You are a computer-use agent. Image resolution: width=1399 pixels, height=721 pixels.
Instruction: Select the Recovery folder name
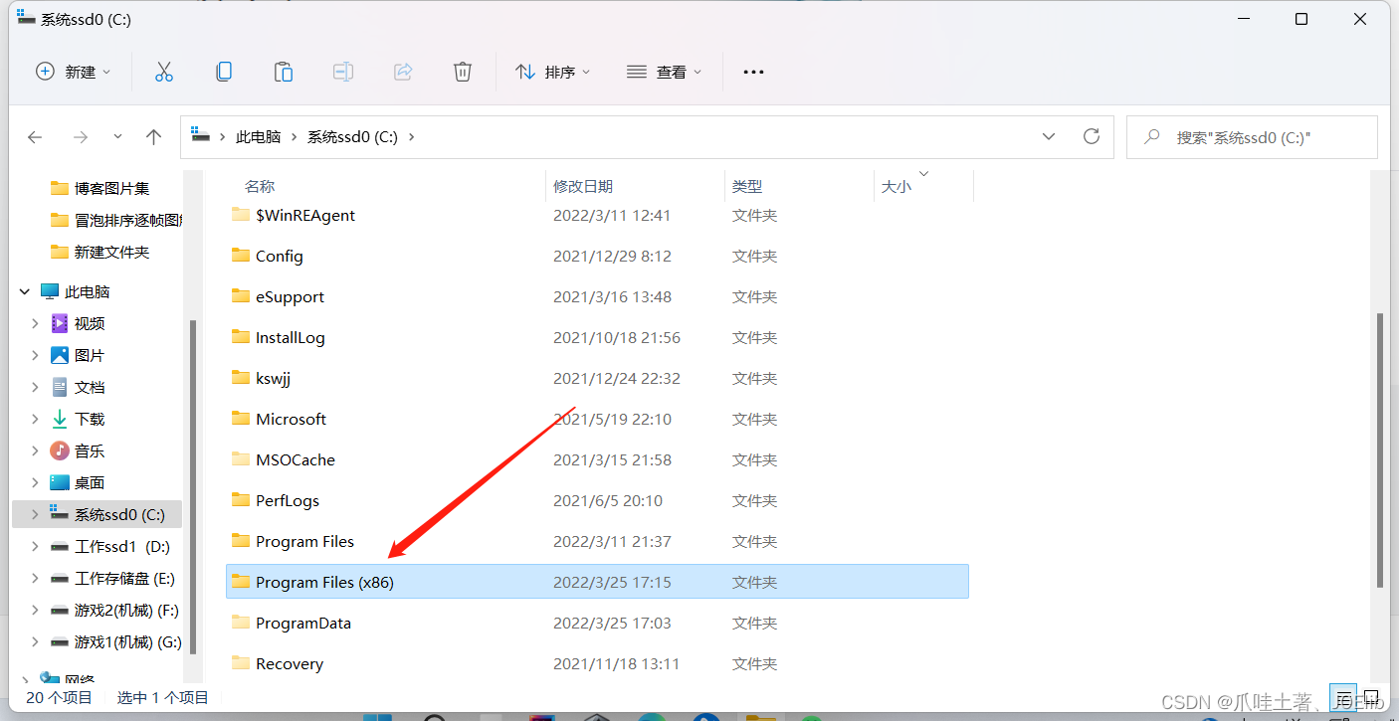(290, 663)
